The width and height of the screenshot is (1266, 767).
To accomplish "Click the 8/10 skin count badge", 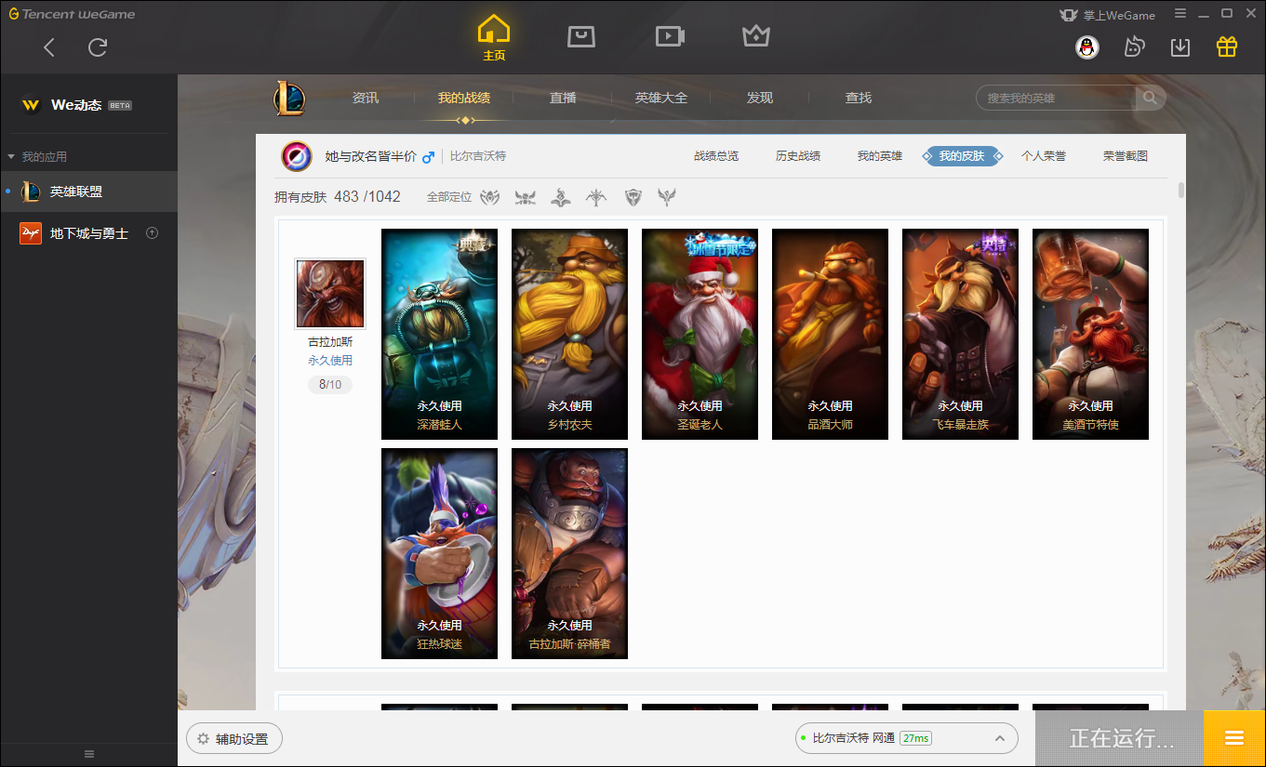I will coord(330,385).
